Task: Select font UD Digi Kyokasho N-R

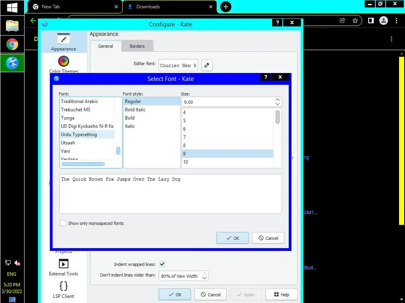Action: click(x=87, y=126)
